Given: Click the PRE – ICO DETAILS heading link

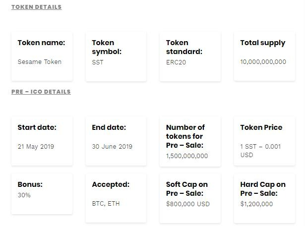Looking at the screenshot, I should coord(41,92).
